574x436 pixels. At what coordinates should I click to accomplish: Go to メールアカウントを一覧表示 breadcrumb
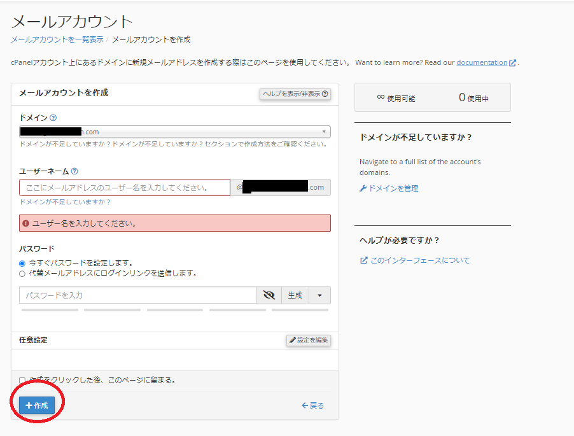[57, 39]
